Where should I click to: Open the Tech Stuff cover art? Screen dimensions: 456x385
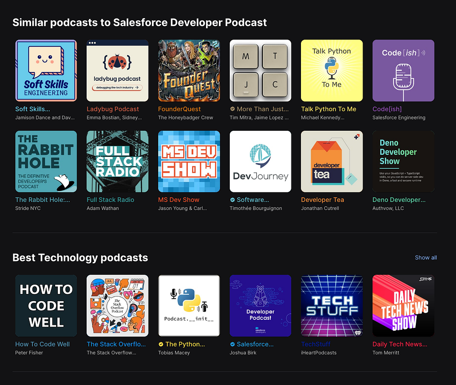[332, 306]
